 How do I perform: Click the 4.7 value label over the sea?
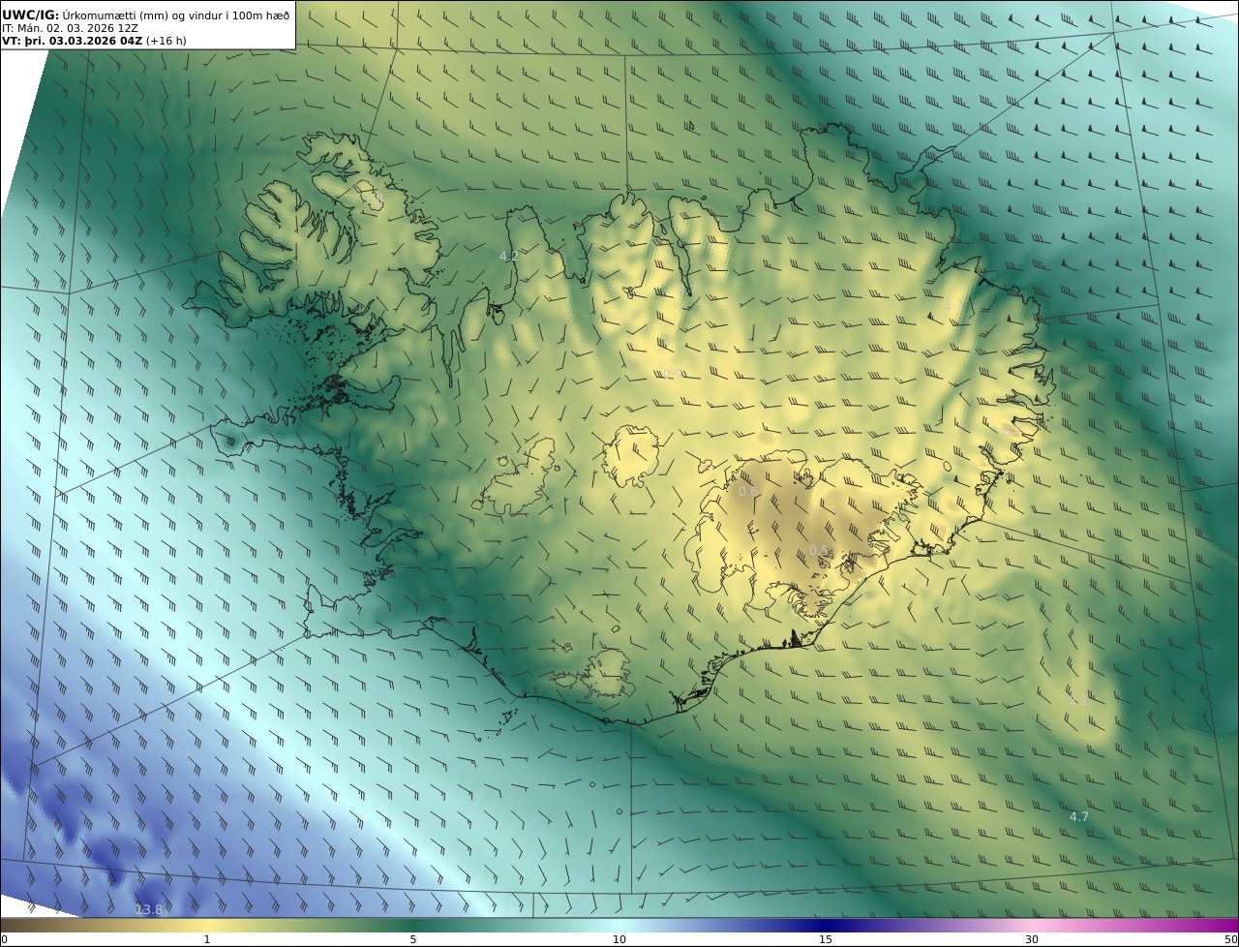1078,816
